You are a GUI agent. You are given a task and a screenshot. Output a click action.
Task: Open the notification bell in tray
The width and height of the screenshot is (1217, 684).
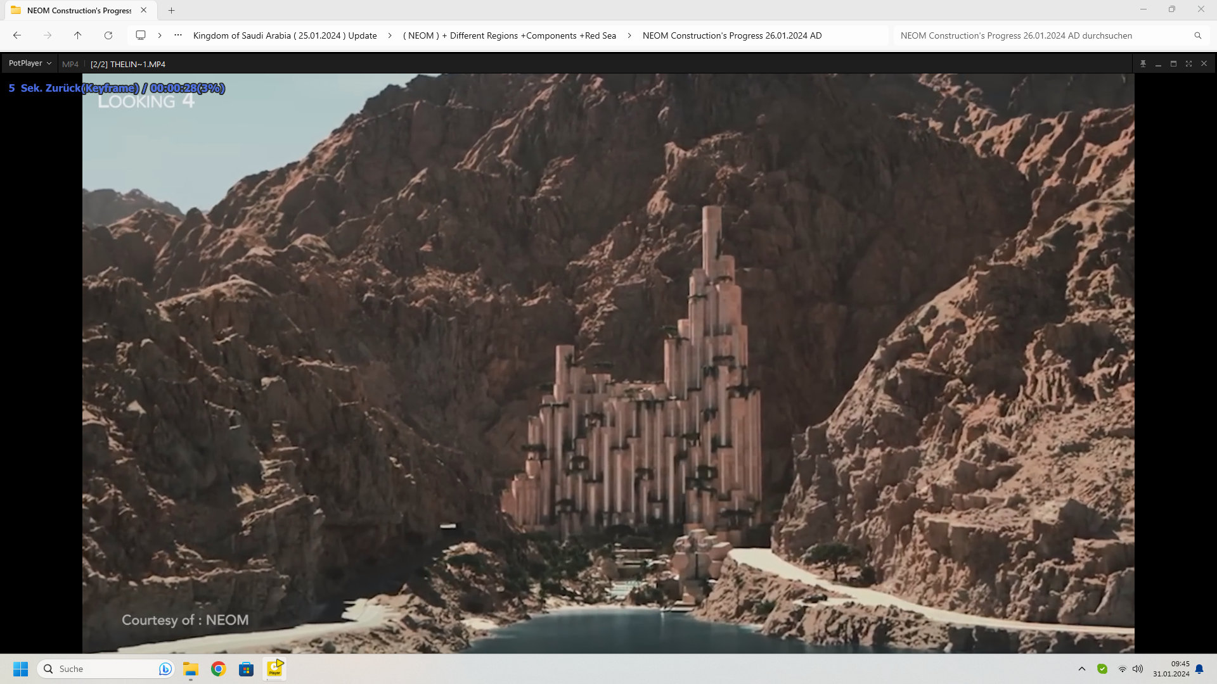pos(1199,669)
